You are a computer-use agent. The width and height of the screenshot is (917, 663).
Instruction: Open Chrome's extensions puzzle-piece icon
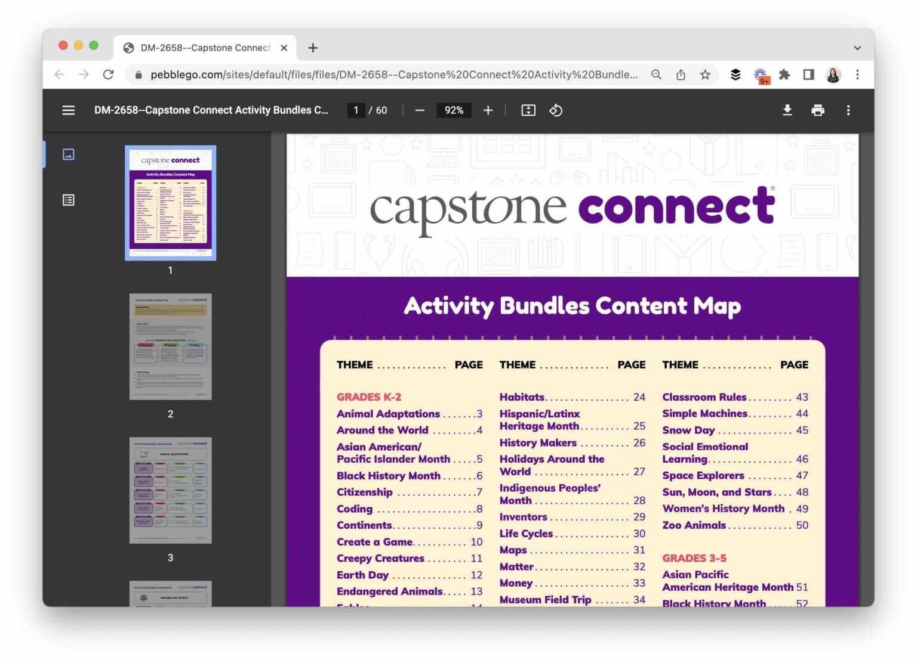click(x=784, y=75)
